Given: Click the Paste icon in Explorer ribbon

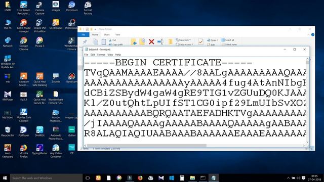Looking at the screenshot, I should [x=104, y=42].
